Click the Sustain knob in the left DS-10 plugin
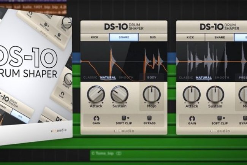The width and height of the screenshot is (247, 165). [x=119, y=94]
